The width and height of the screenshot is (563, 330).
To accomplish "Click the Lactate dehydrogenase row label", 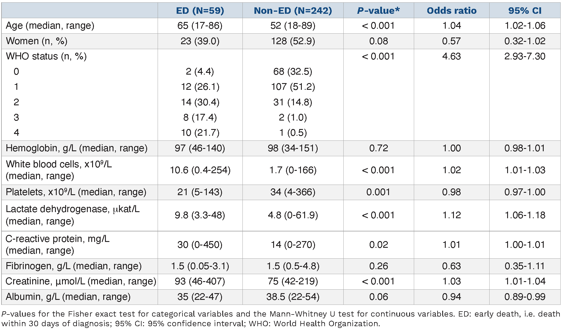I will [73, 215].
